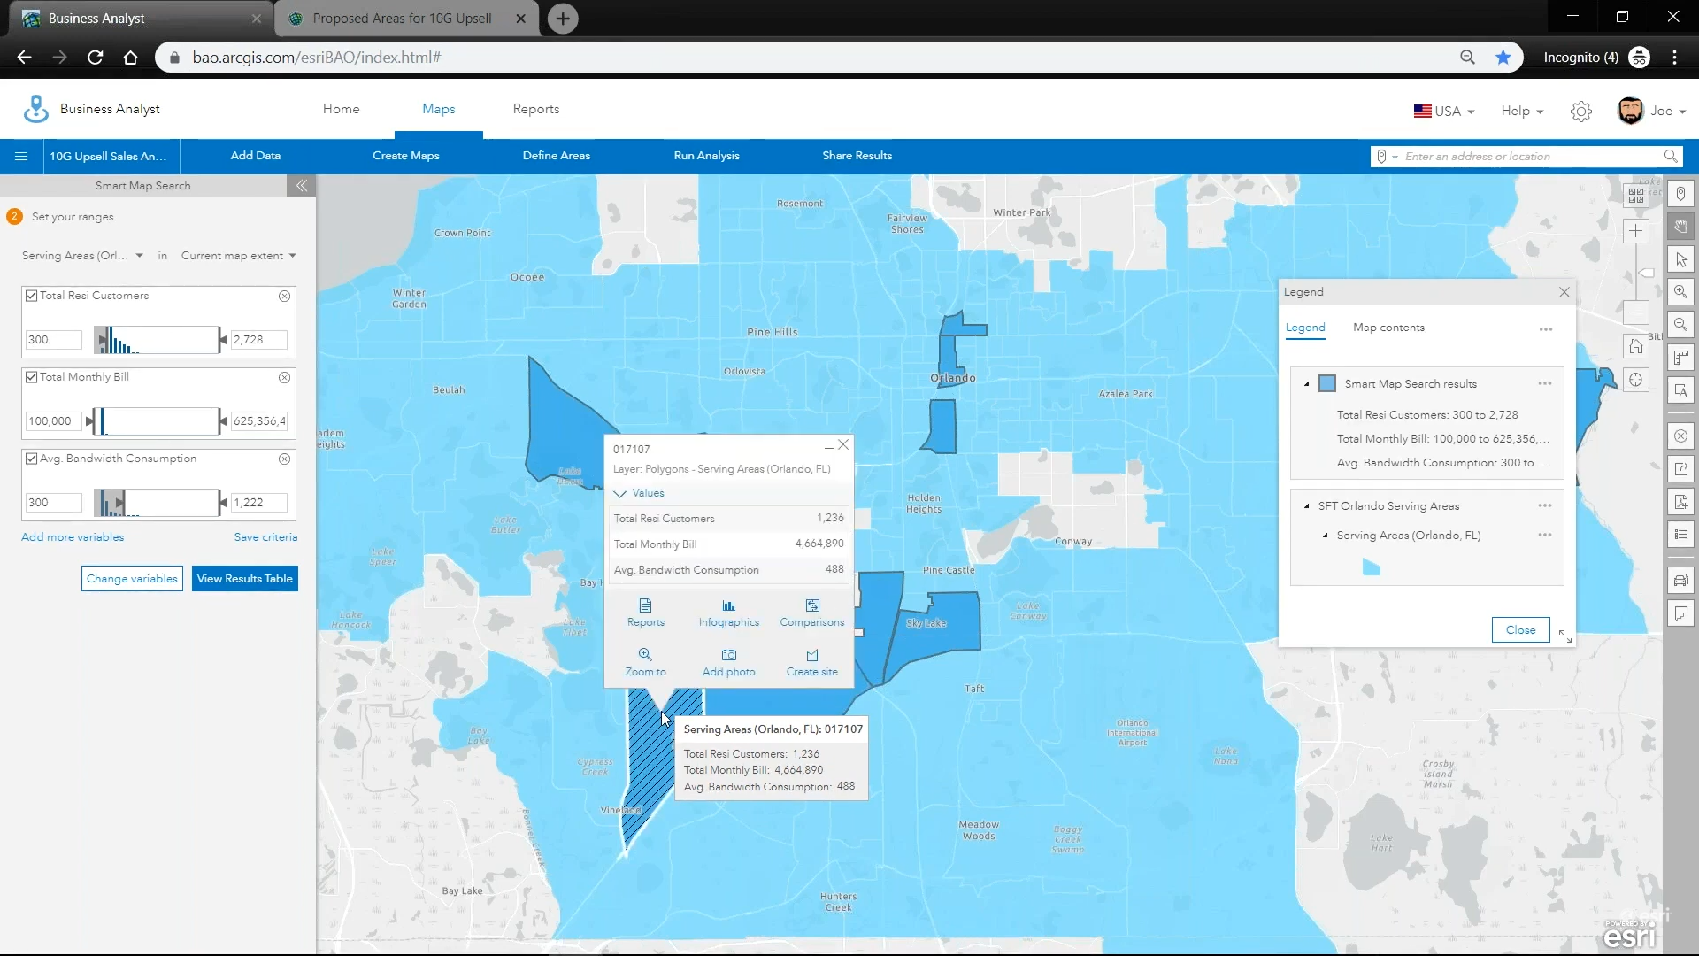Open the Define Areas menu
This screenshot has height=956, width=1699.
pyautogui.click(x=556, y=156)
